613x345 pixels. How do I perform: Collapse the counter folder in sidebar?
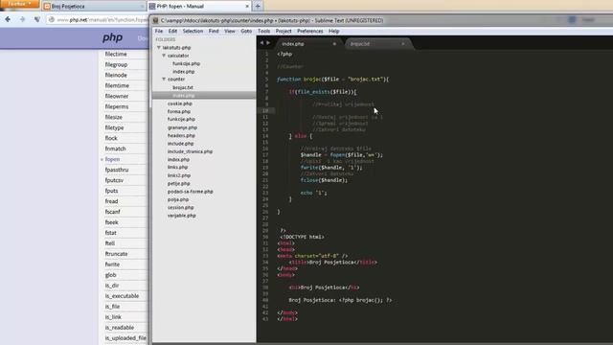pyautogui.click(x=164, y=79)
